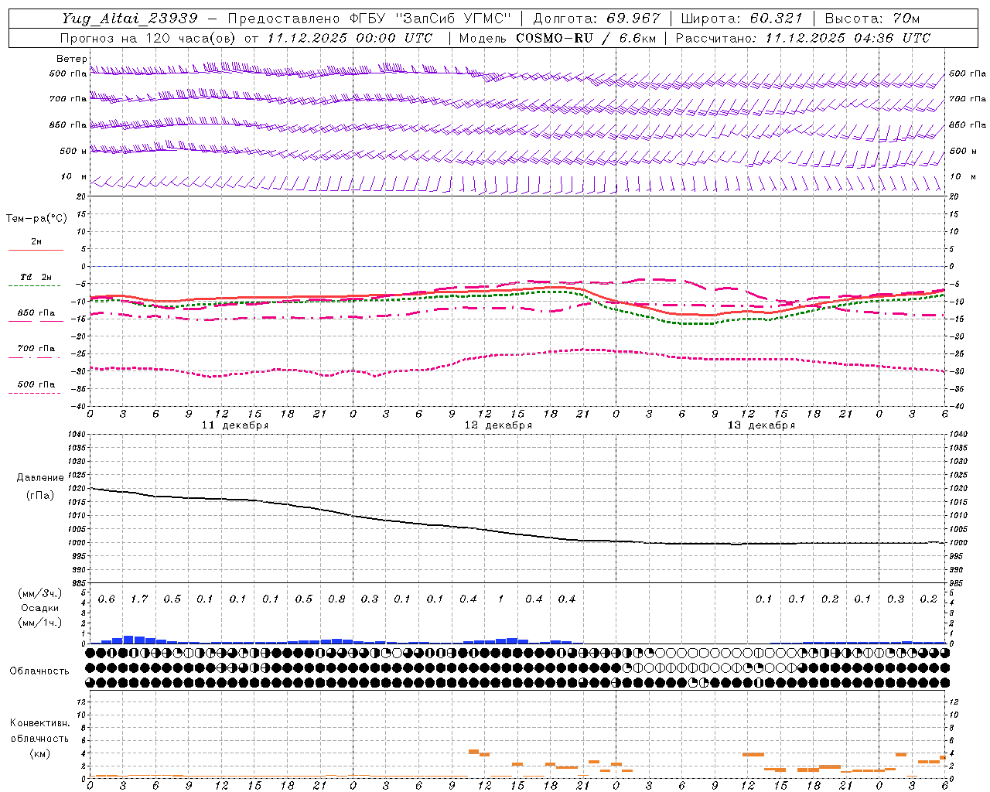990x792 pixels.
Task: Click the Td 2м legend entry
Action: [x=36, y=277]
